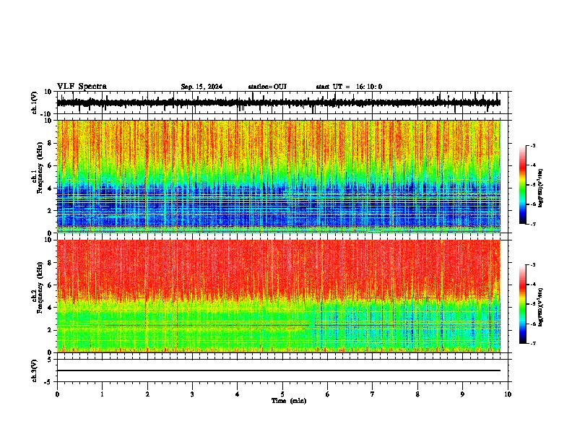Click the 'ch.3(V)' axis label

[35, 370]
